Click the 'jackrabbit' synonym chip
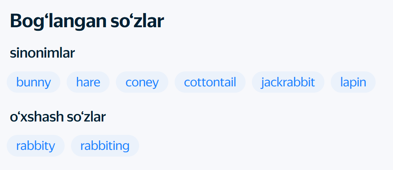 pyautogui.click(x=288, y=82)
